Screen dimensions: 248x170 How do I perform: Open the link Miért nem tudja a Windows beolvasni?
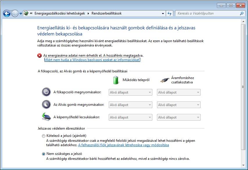click(x=92, y=60)
